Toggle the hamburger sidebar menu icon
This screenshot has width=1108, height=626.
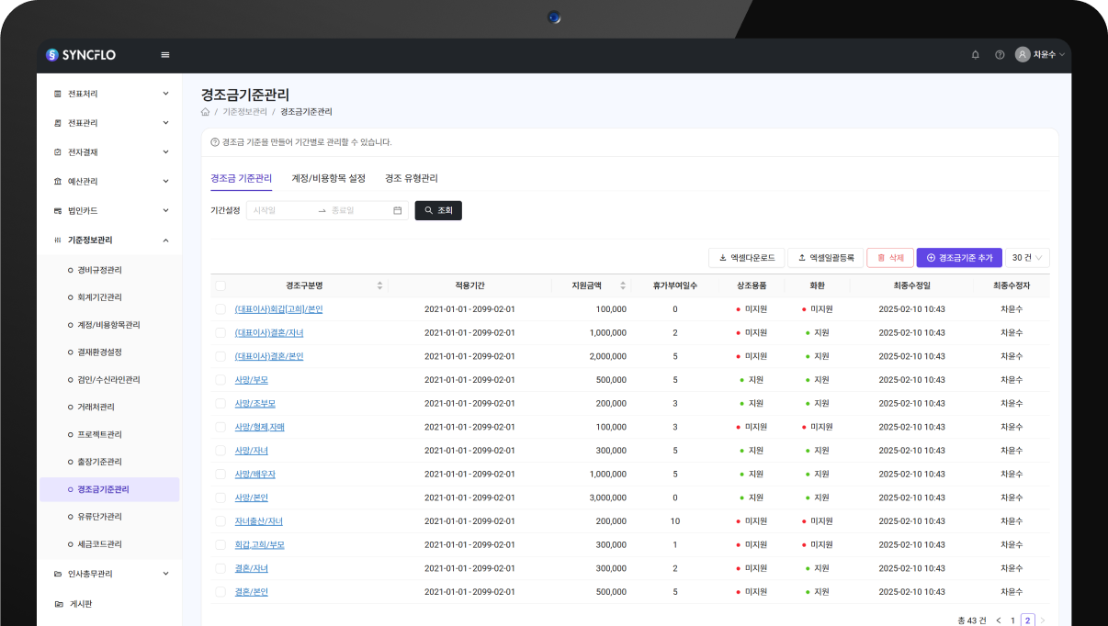[165, 55]
